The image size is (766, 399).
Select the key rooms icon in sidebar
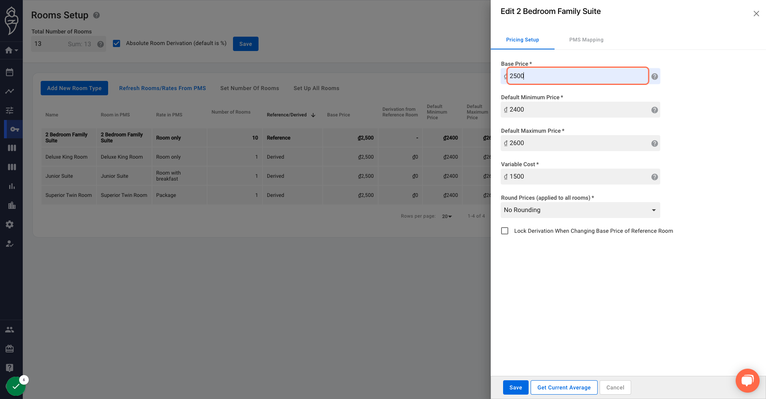click(14, 129)
